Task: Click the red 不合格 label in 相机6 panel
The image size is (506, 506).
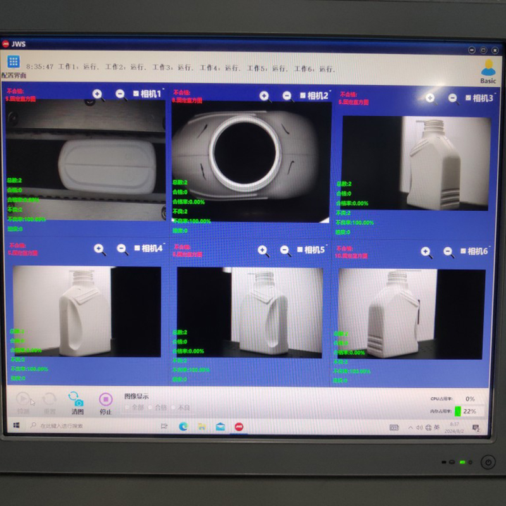Action: point(345,249)
